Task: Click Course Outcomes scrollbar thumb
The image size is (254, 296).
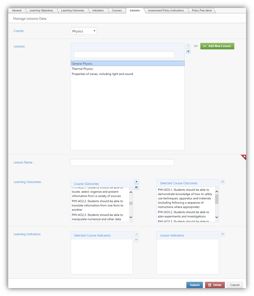Action: tap(131, 203)
